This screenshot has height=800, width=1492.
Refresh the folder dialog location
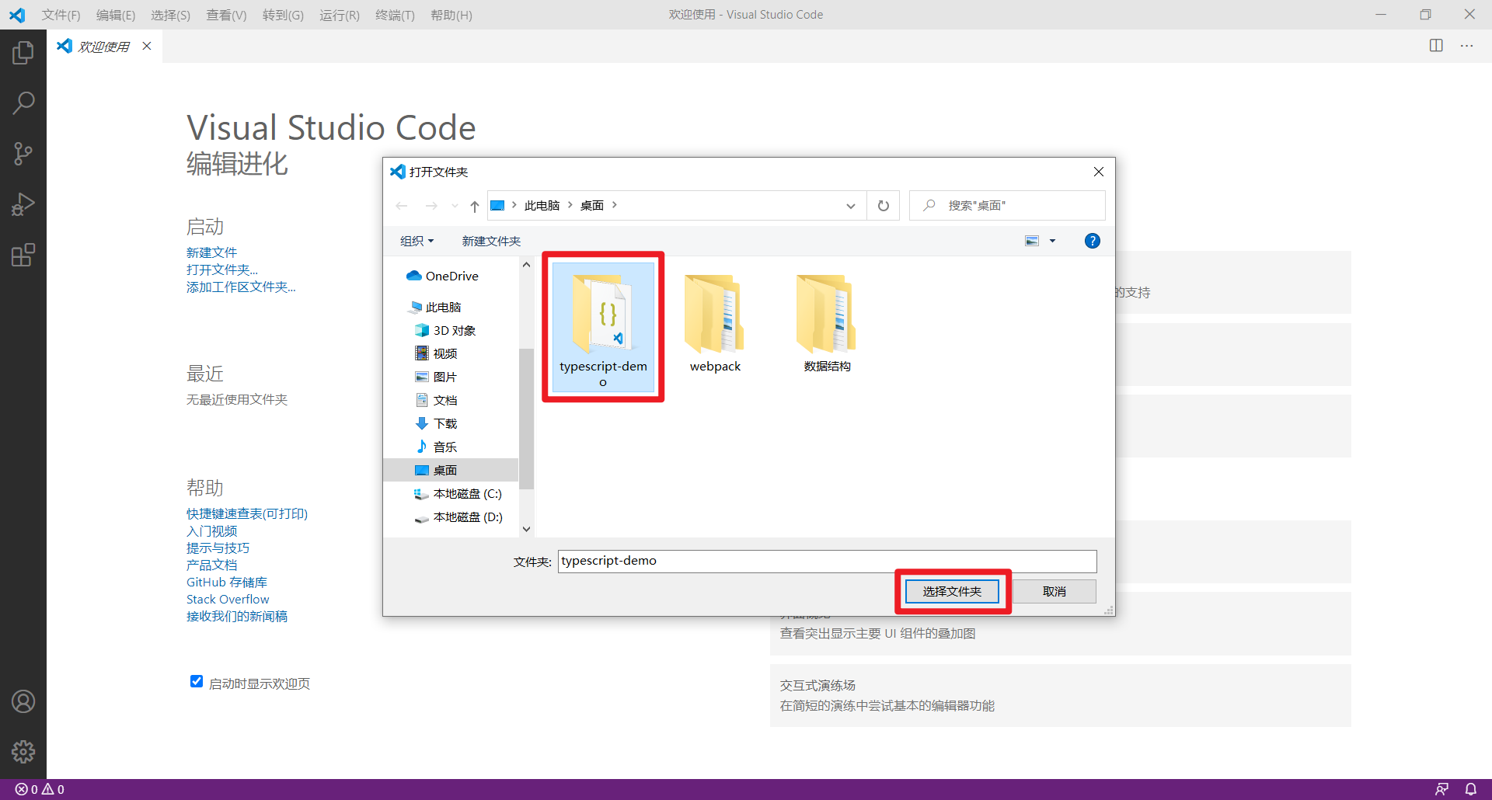pos(884,206)
